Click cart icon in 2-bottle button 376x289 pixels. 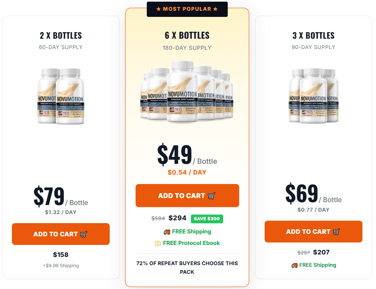pos(83,234)
